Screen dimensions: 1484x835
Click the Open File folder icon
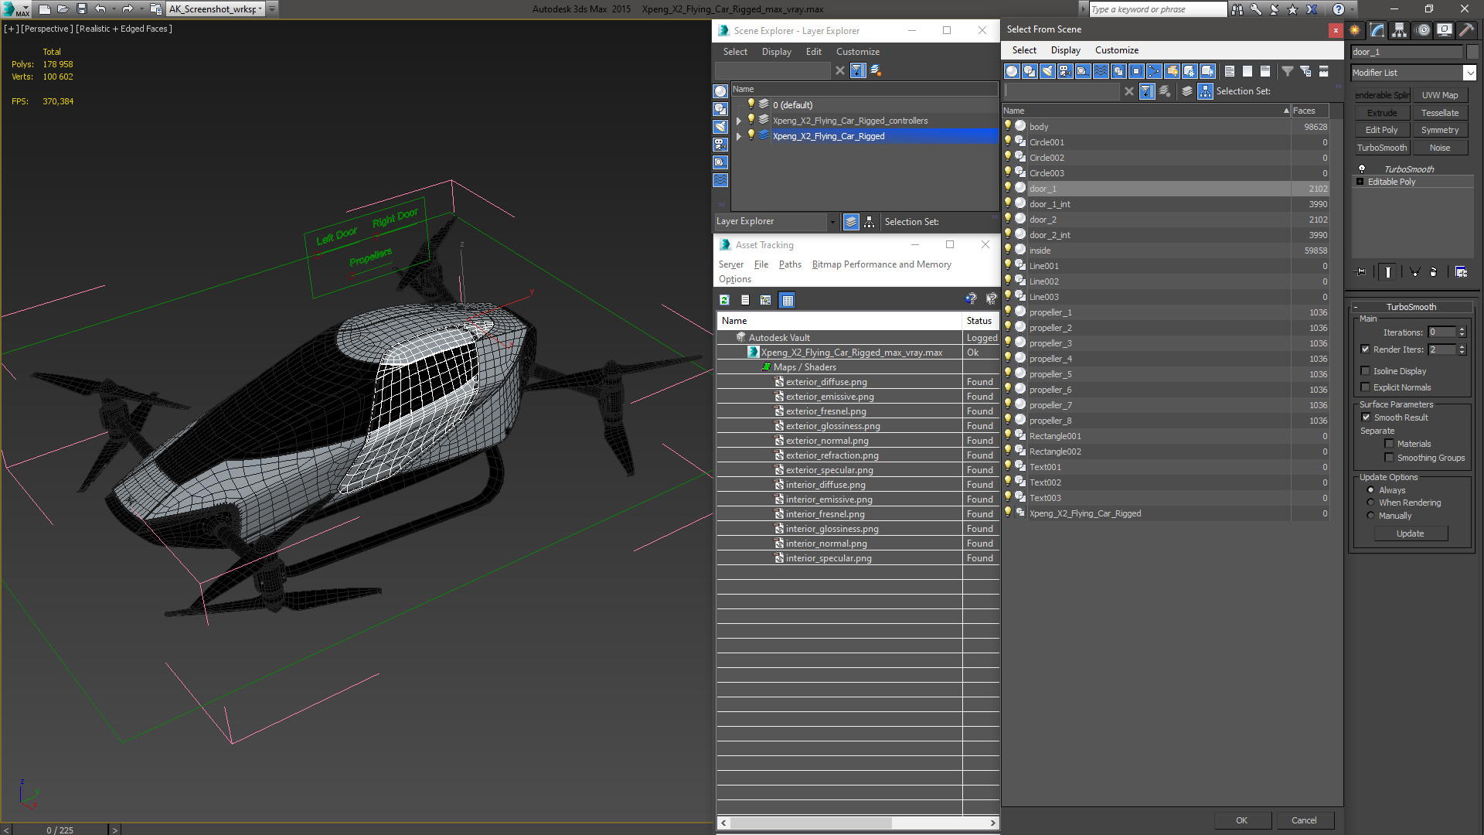click(63, 9)
